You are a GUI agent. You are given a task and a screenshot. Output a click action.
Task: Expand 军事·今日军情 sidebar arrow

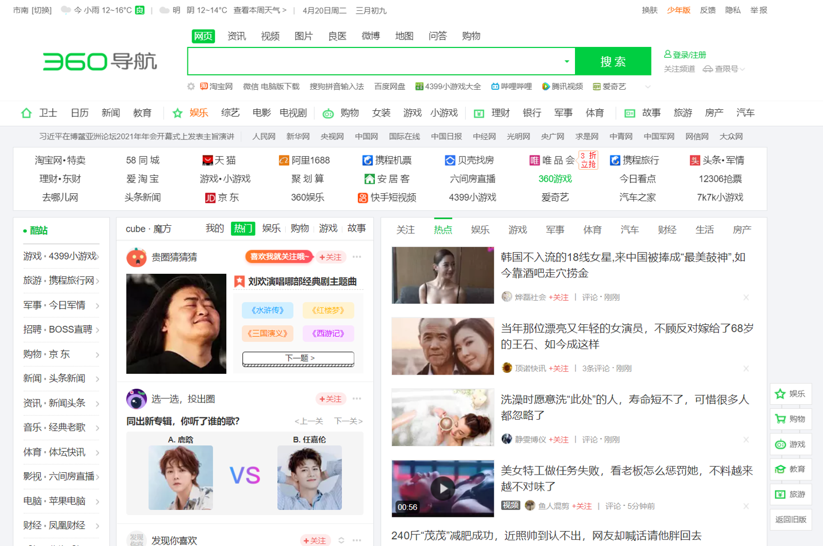click(98, 306)
